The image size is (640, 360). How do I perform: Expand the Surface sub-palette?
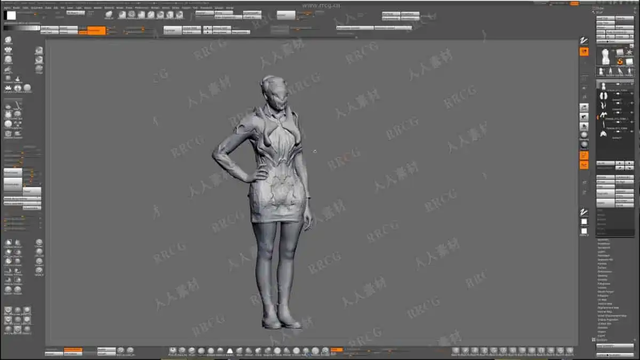tap(602, 268)
